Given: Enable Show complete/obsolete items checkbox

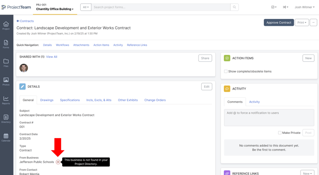Looking at the screenshot, I should [226, 71].
